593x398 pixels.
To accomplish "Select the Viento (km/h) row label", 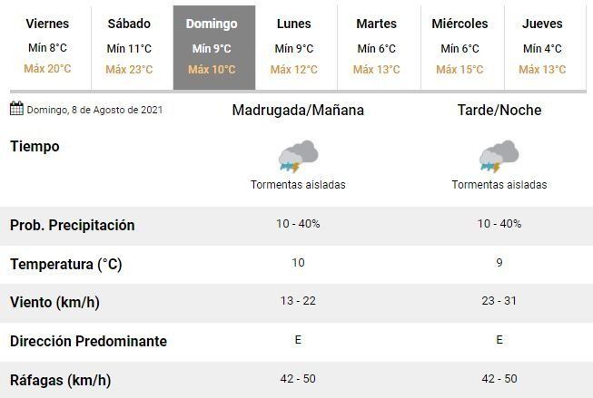I will [x=55, y=302].
